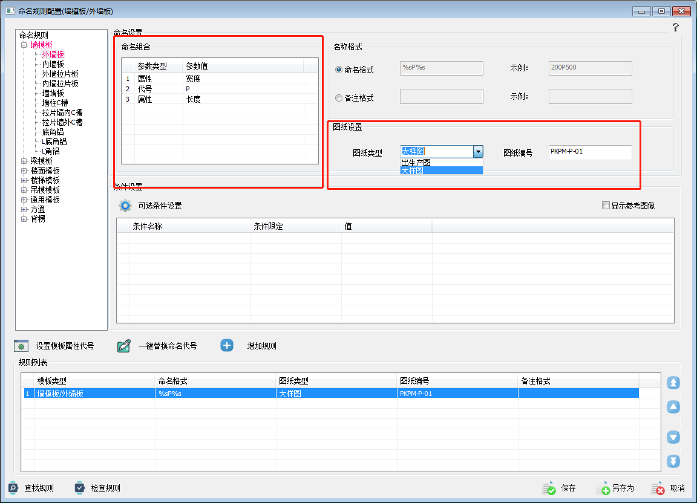This screenshot has height=503, width=697.
Task: Enable the 显示参考图像 checkbox
Action: [606, 206]
